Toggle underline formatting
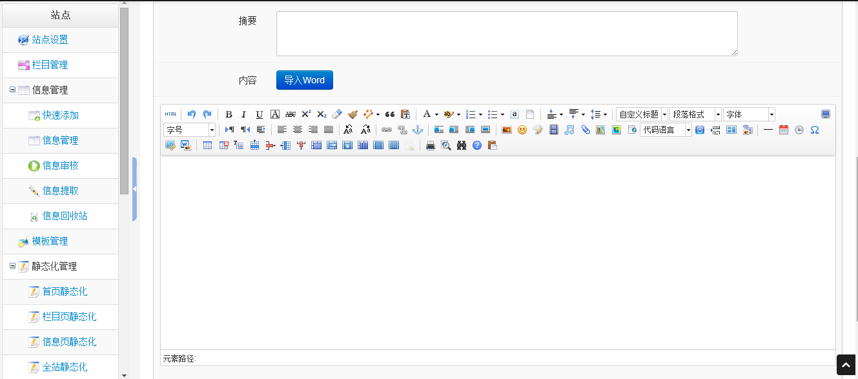Viewport: 858px width, 379px height. (x=260, y=114)
